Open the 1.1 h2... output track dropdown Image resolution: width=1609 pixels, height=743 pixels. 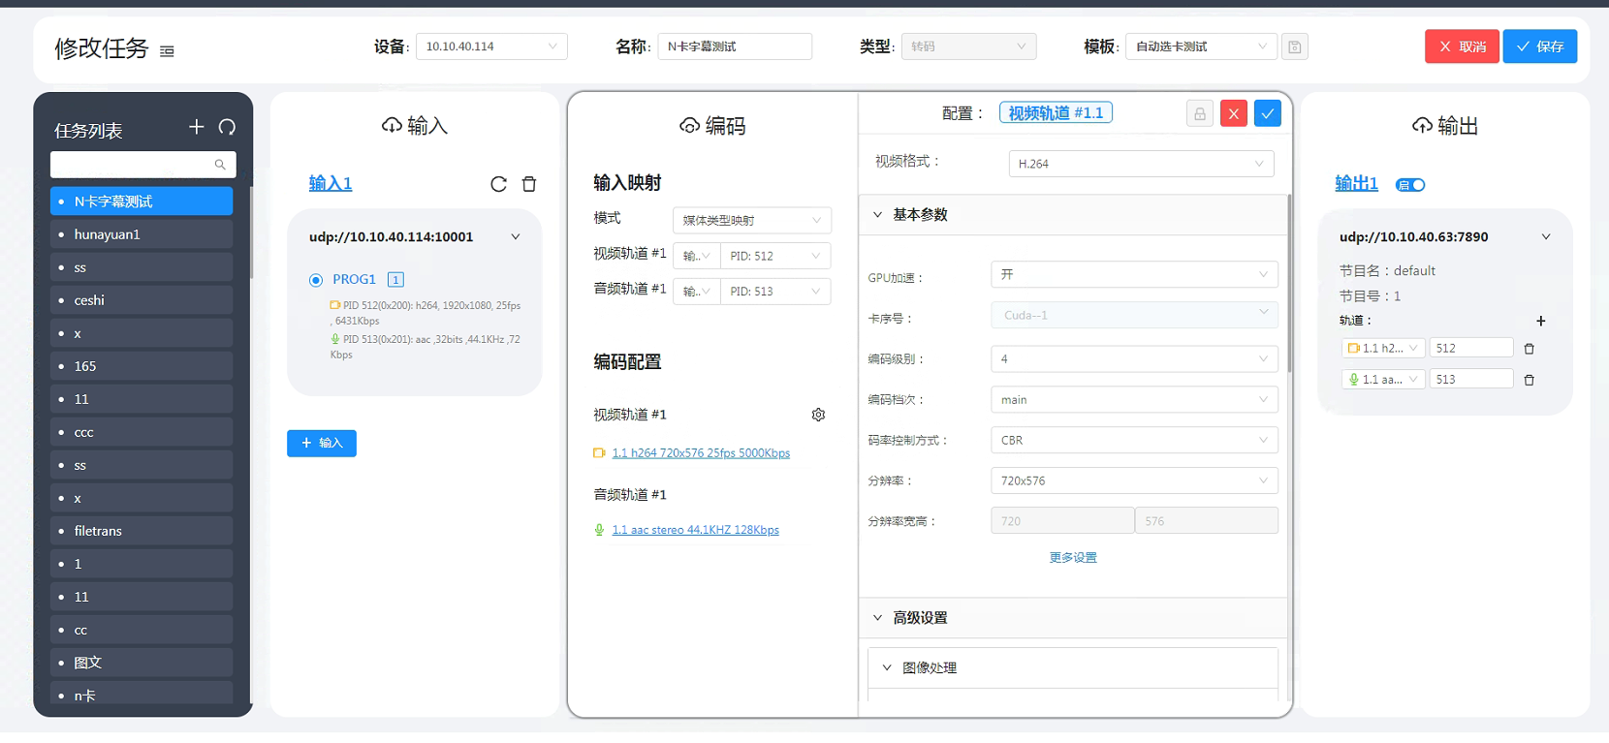(x=1382, y=349)
